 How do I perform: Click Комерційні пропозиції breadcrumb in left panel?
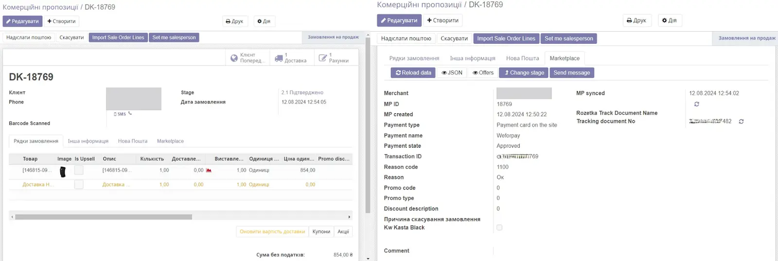(40, 7)
